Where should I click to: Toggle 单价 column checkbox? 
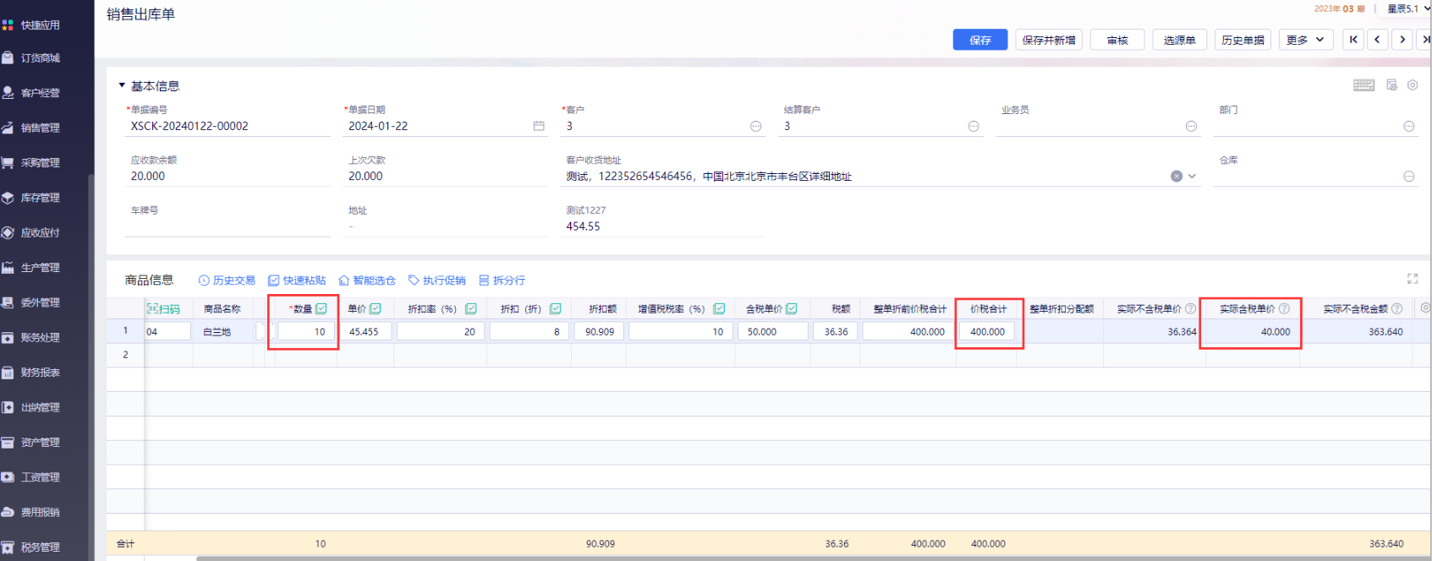point(376,309)
